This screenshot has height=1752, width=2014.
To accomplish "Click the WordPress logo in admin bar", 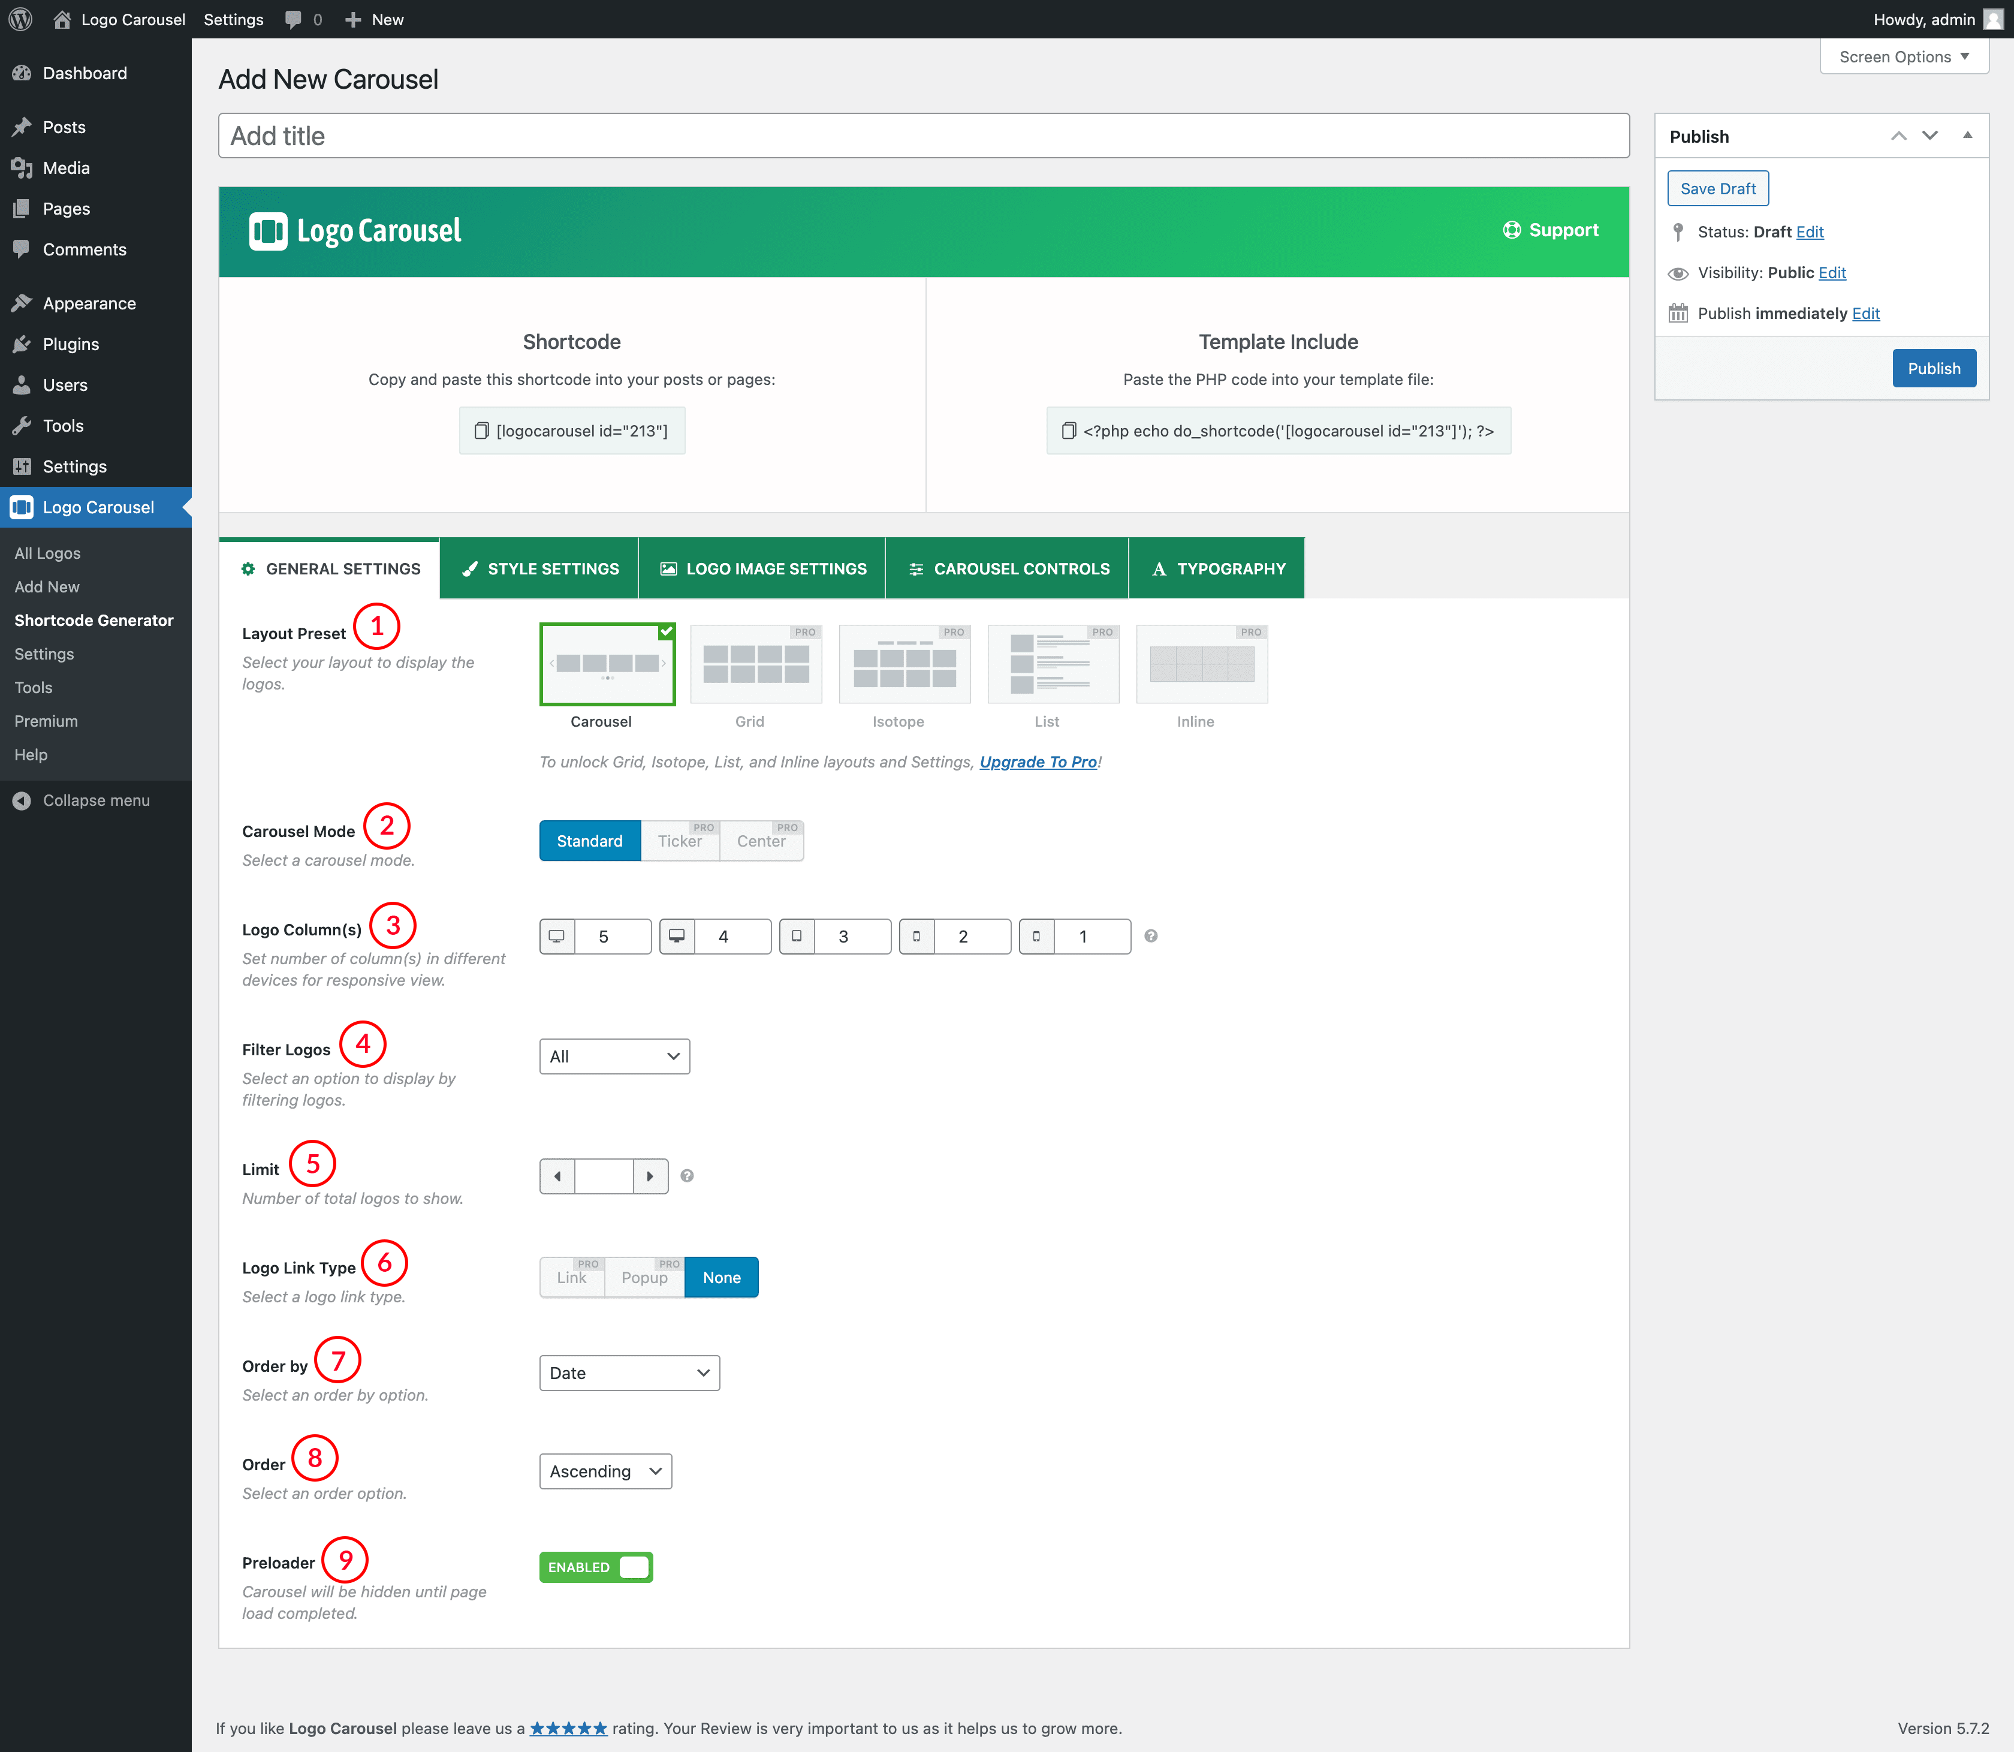I will [x=20, y=20].
